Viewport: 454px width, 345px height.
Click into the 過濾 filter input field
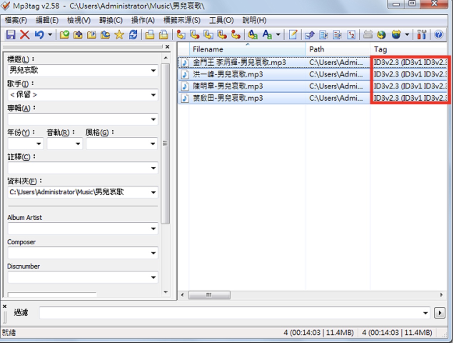pyautogui.click(x=231, y=313)
